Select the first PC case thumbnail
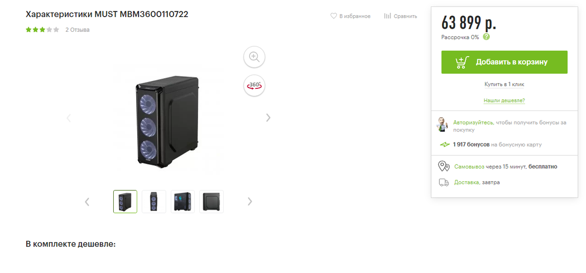 pyautogui.click(x=125, y=201)
